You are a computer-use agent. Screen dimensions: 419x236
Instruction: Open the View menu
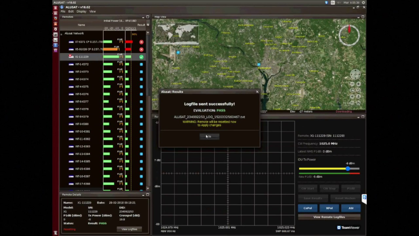92,11
